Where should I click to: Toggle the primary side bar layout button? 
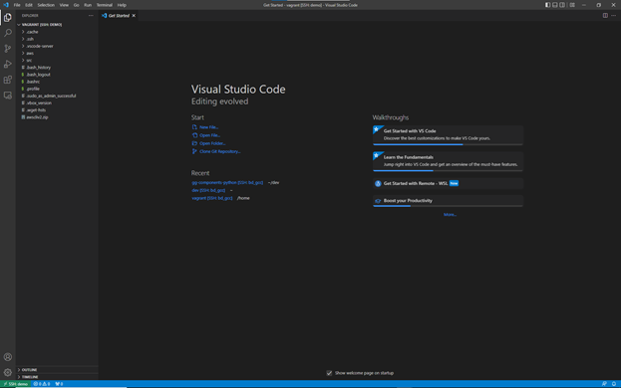point(547,5)
